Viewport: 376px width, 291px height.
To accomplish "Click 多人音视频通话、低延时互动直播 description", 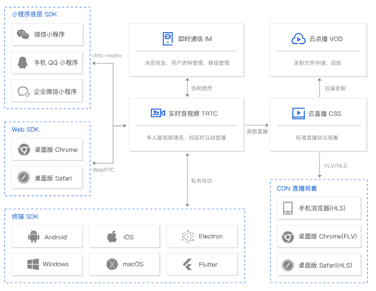I will coord(187,138).
